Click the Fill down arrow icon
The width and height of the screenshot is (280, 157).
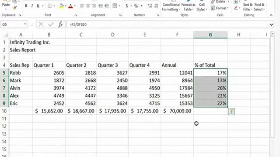click(x=236, y=2)
